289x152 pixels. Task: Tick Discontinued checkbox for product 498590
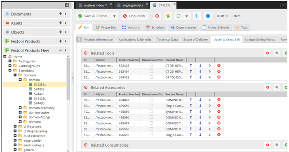151,117
